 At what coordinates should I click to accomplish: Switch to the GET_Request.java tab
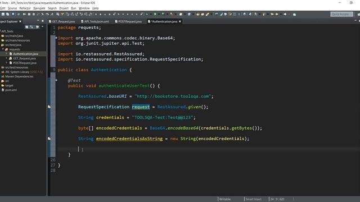click(62, 21)
